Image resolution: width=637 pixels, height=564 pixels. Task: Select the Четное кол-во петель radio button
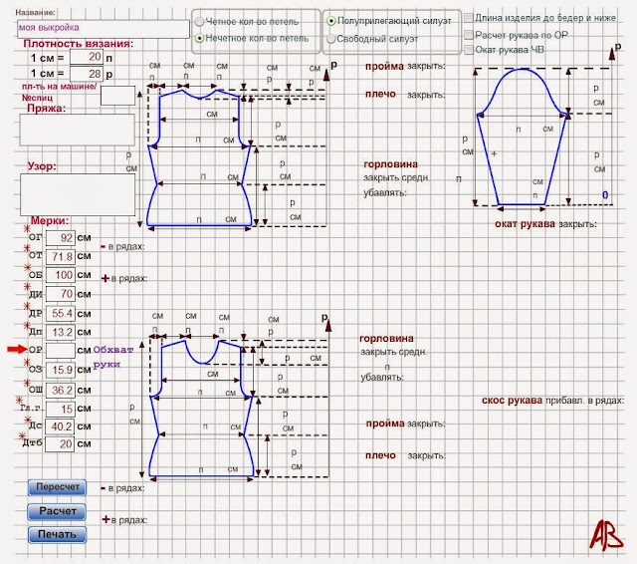pos(199,22)
